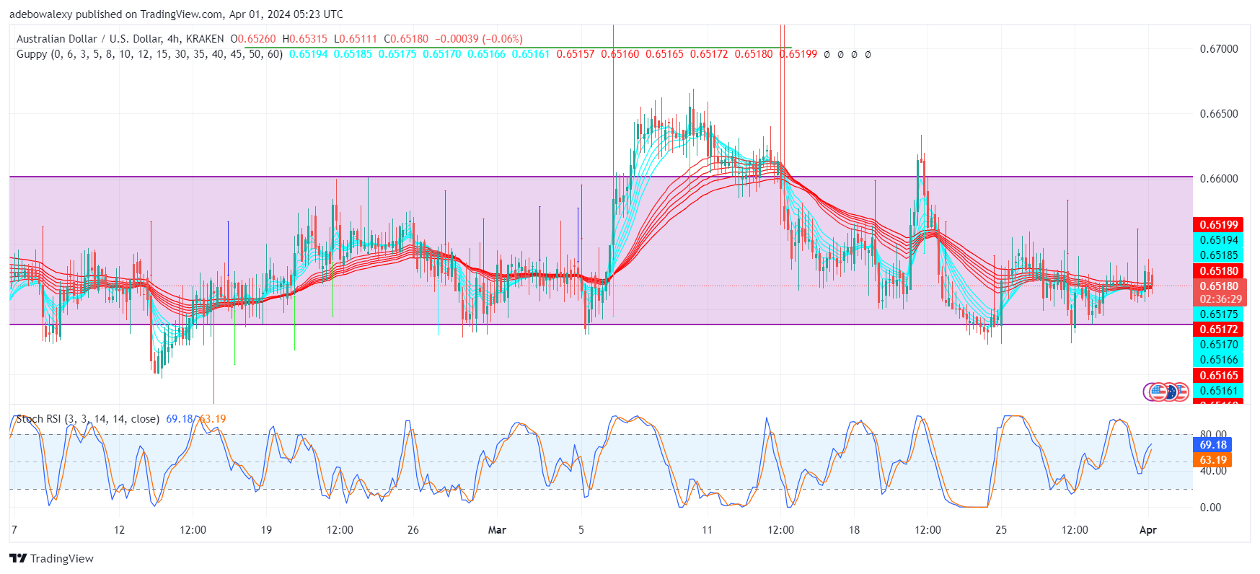Click the 25 date label on time axis
The image size is (1260, 574).
(1001, 530)
